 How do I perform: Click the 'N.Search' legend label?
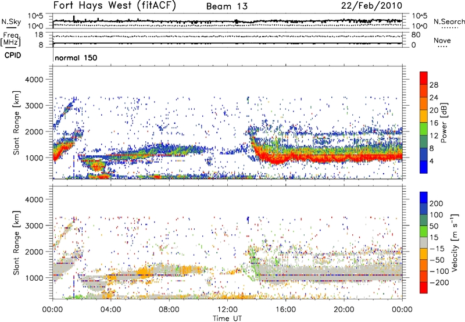[449, 22]
